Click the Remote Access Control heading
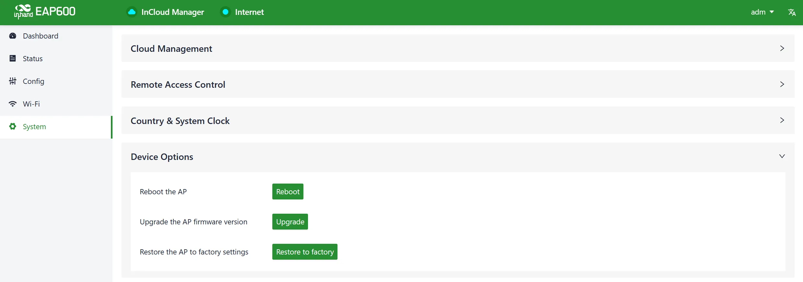Viewport: 803px width, 282px height. coord(178,85)
